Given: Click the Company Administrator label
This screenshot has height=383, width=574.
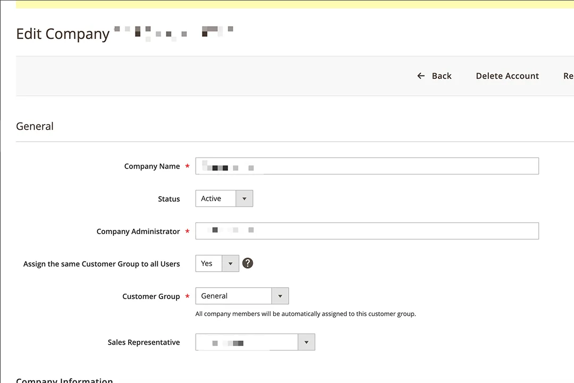Looking at the screenshot, I should coord(138,231).
